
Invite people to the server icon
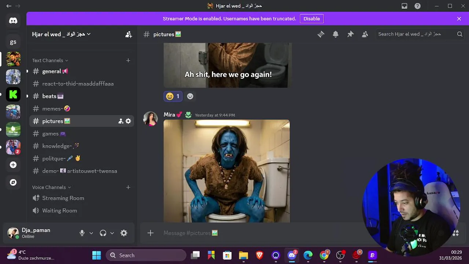pyautogui.click(x=129, y=34)
